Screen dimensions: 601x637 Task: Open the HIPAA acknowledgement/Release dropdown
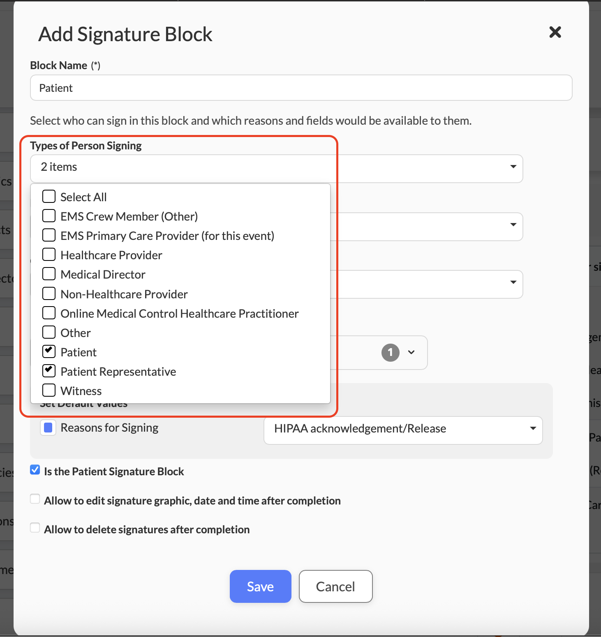pos(403,429)
